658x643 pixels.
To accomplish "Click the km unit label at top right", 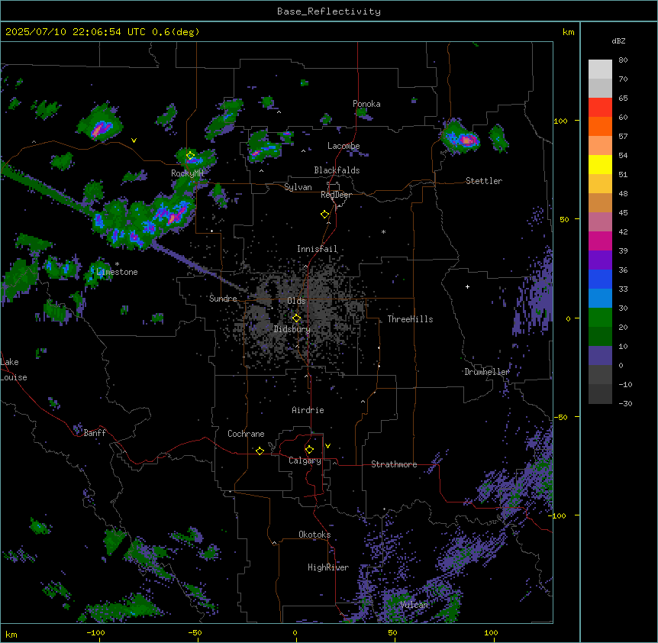I will click(x=568, y=32).
